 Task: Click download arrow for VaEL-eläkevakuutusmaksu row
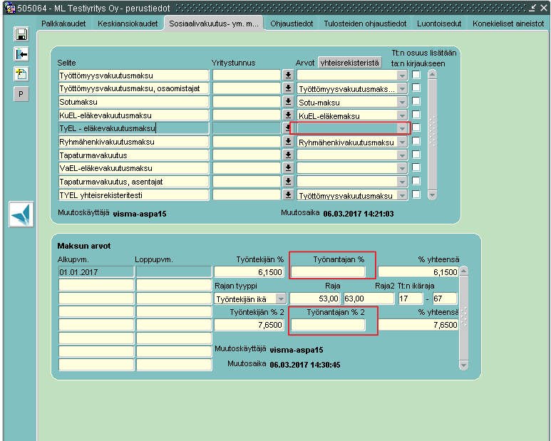[288, 168]
